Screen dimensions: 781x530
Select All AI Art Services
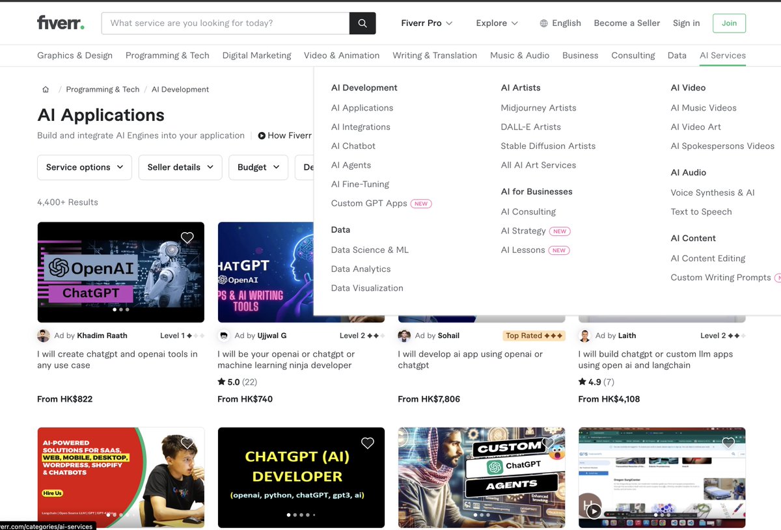pos(538,165)
